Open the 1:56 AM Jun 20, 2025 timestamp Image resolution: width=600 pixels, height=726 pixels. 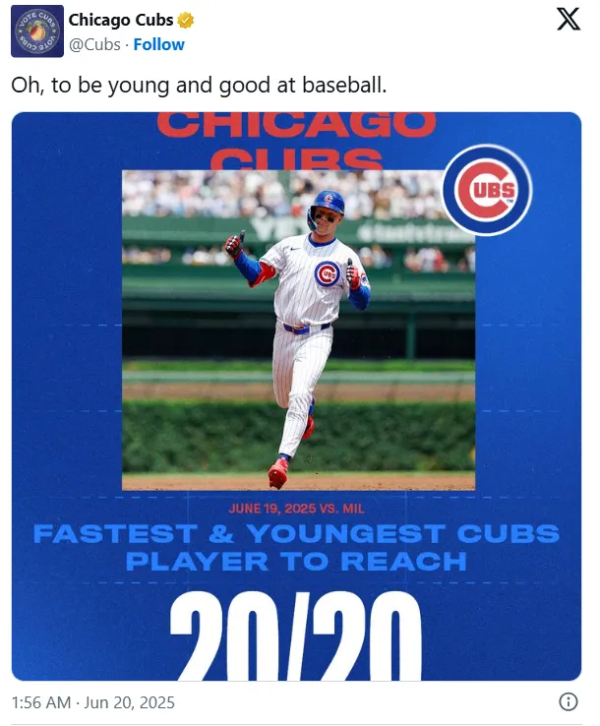(93, 702)
